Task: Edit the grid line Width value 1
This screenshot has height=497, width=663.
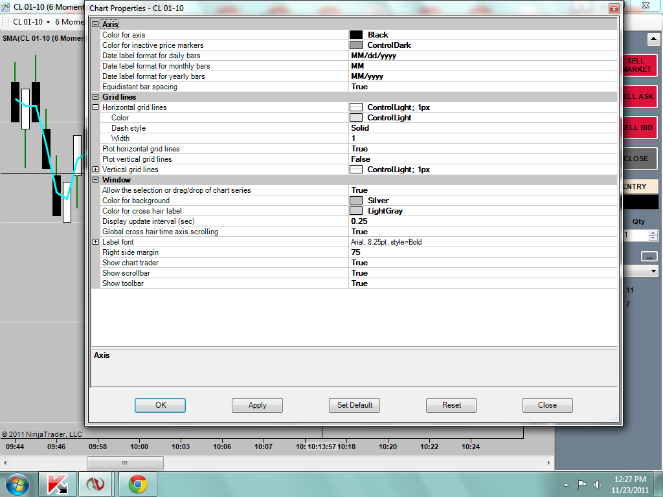Action: pos(483,138)
